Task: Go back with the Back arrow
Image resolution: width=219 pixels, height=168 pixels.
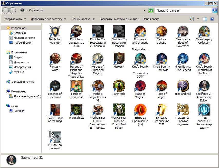Action: 6,11
